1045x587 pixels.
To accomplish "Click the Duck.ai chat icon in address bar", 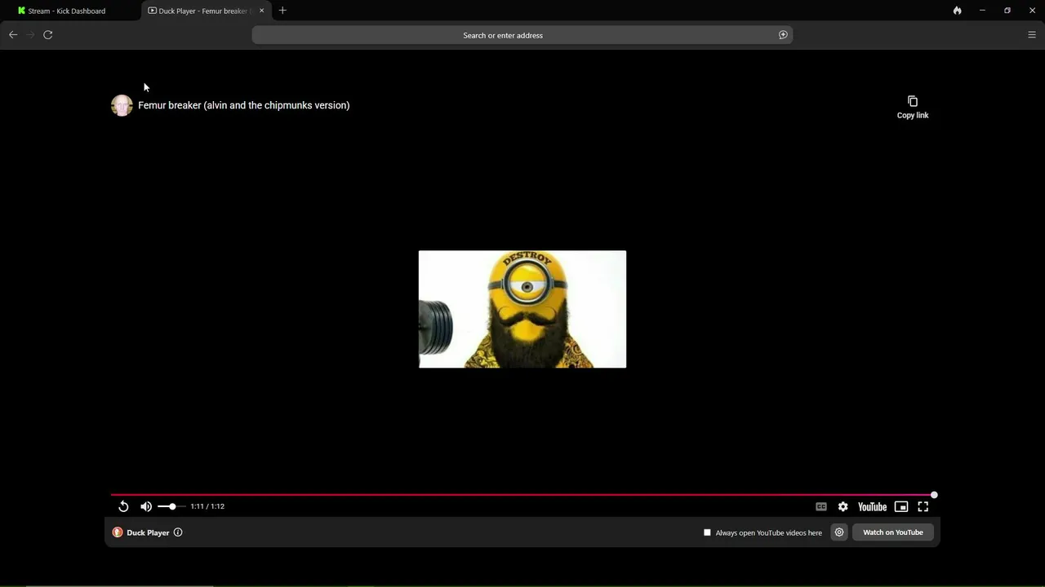I will [x=783, y=35].
